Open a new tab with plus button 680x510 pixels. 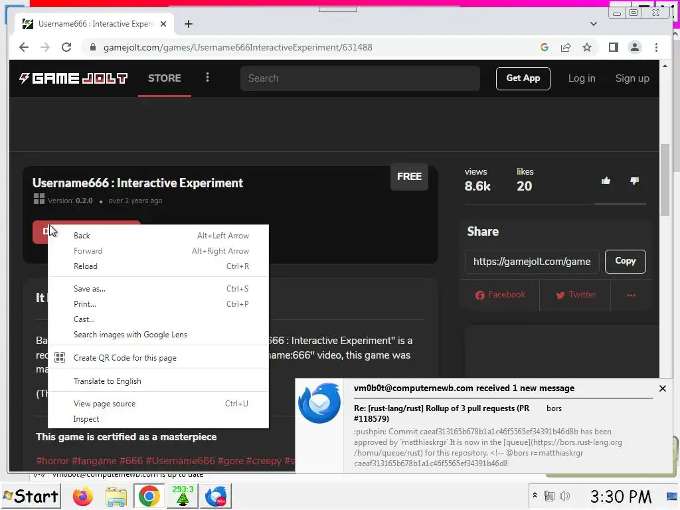point(188,24)
